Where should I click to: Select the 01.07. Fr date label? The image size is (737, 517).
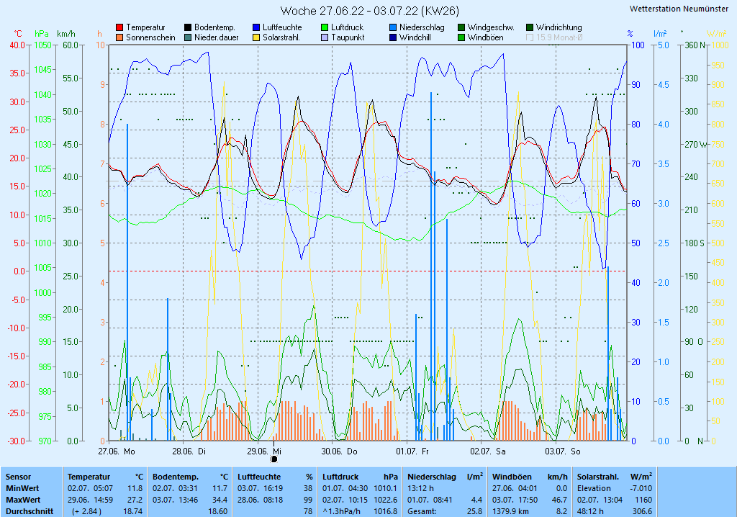412,451
